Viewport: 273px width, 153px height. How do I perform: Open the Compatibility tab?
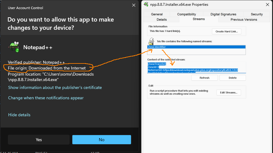point(187,14)
